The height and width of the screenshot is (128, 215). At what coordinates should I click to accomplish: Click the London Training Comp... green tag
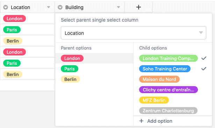click(x=169, y=58)
